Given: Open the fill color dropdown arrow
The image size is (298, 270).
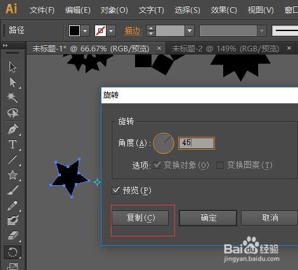Looking at the screenshot, I should 85,31.
